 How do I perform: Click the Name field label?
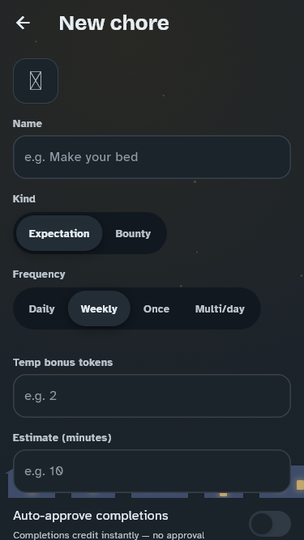point(28,124)
